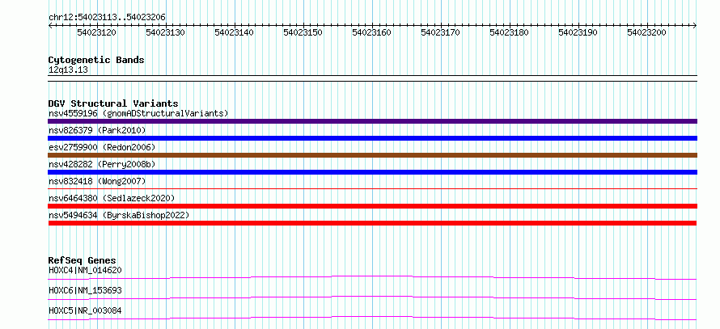Viewport: 720px width, 329px height.
Task: Click the 12q13.13 band label
Action: (x=68, y=70)
